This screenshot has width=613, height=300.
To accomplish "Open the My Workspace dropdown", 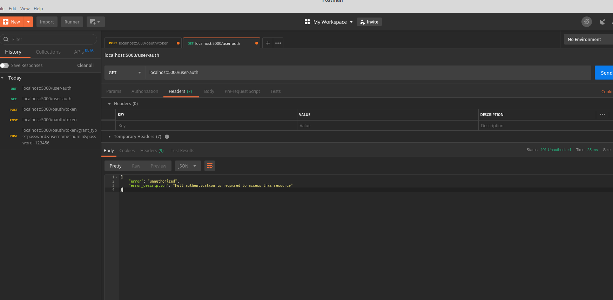I will click(329, 22).
